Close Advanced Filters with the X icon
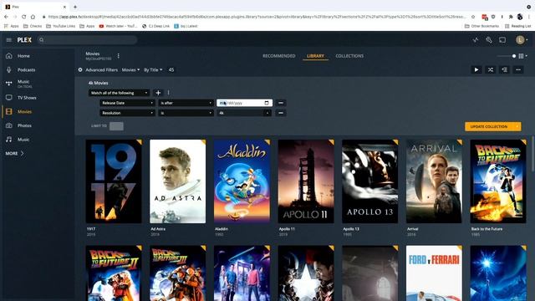The image size is (535, 301). click(x=80, y=69)
